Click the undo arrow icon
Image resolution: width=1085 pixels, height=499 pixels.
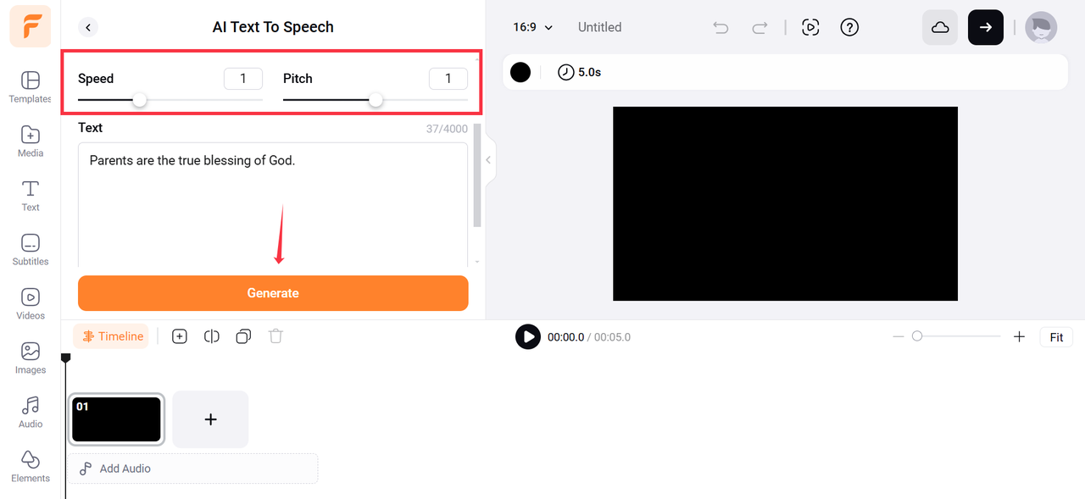point(721,27)
